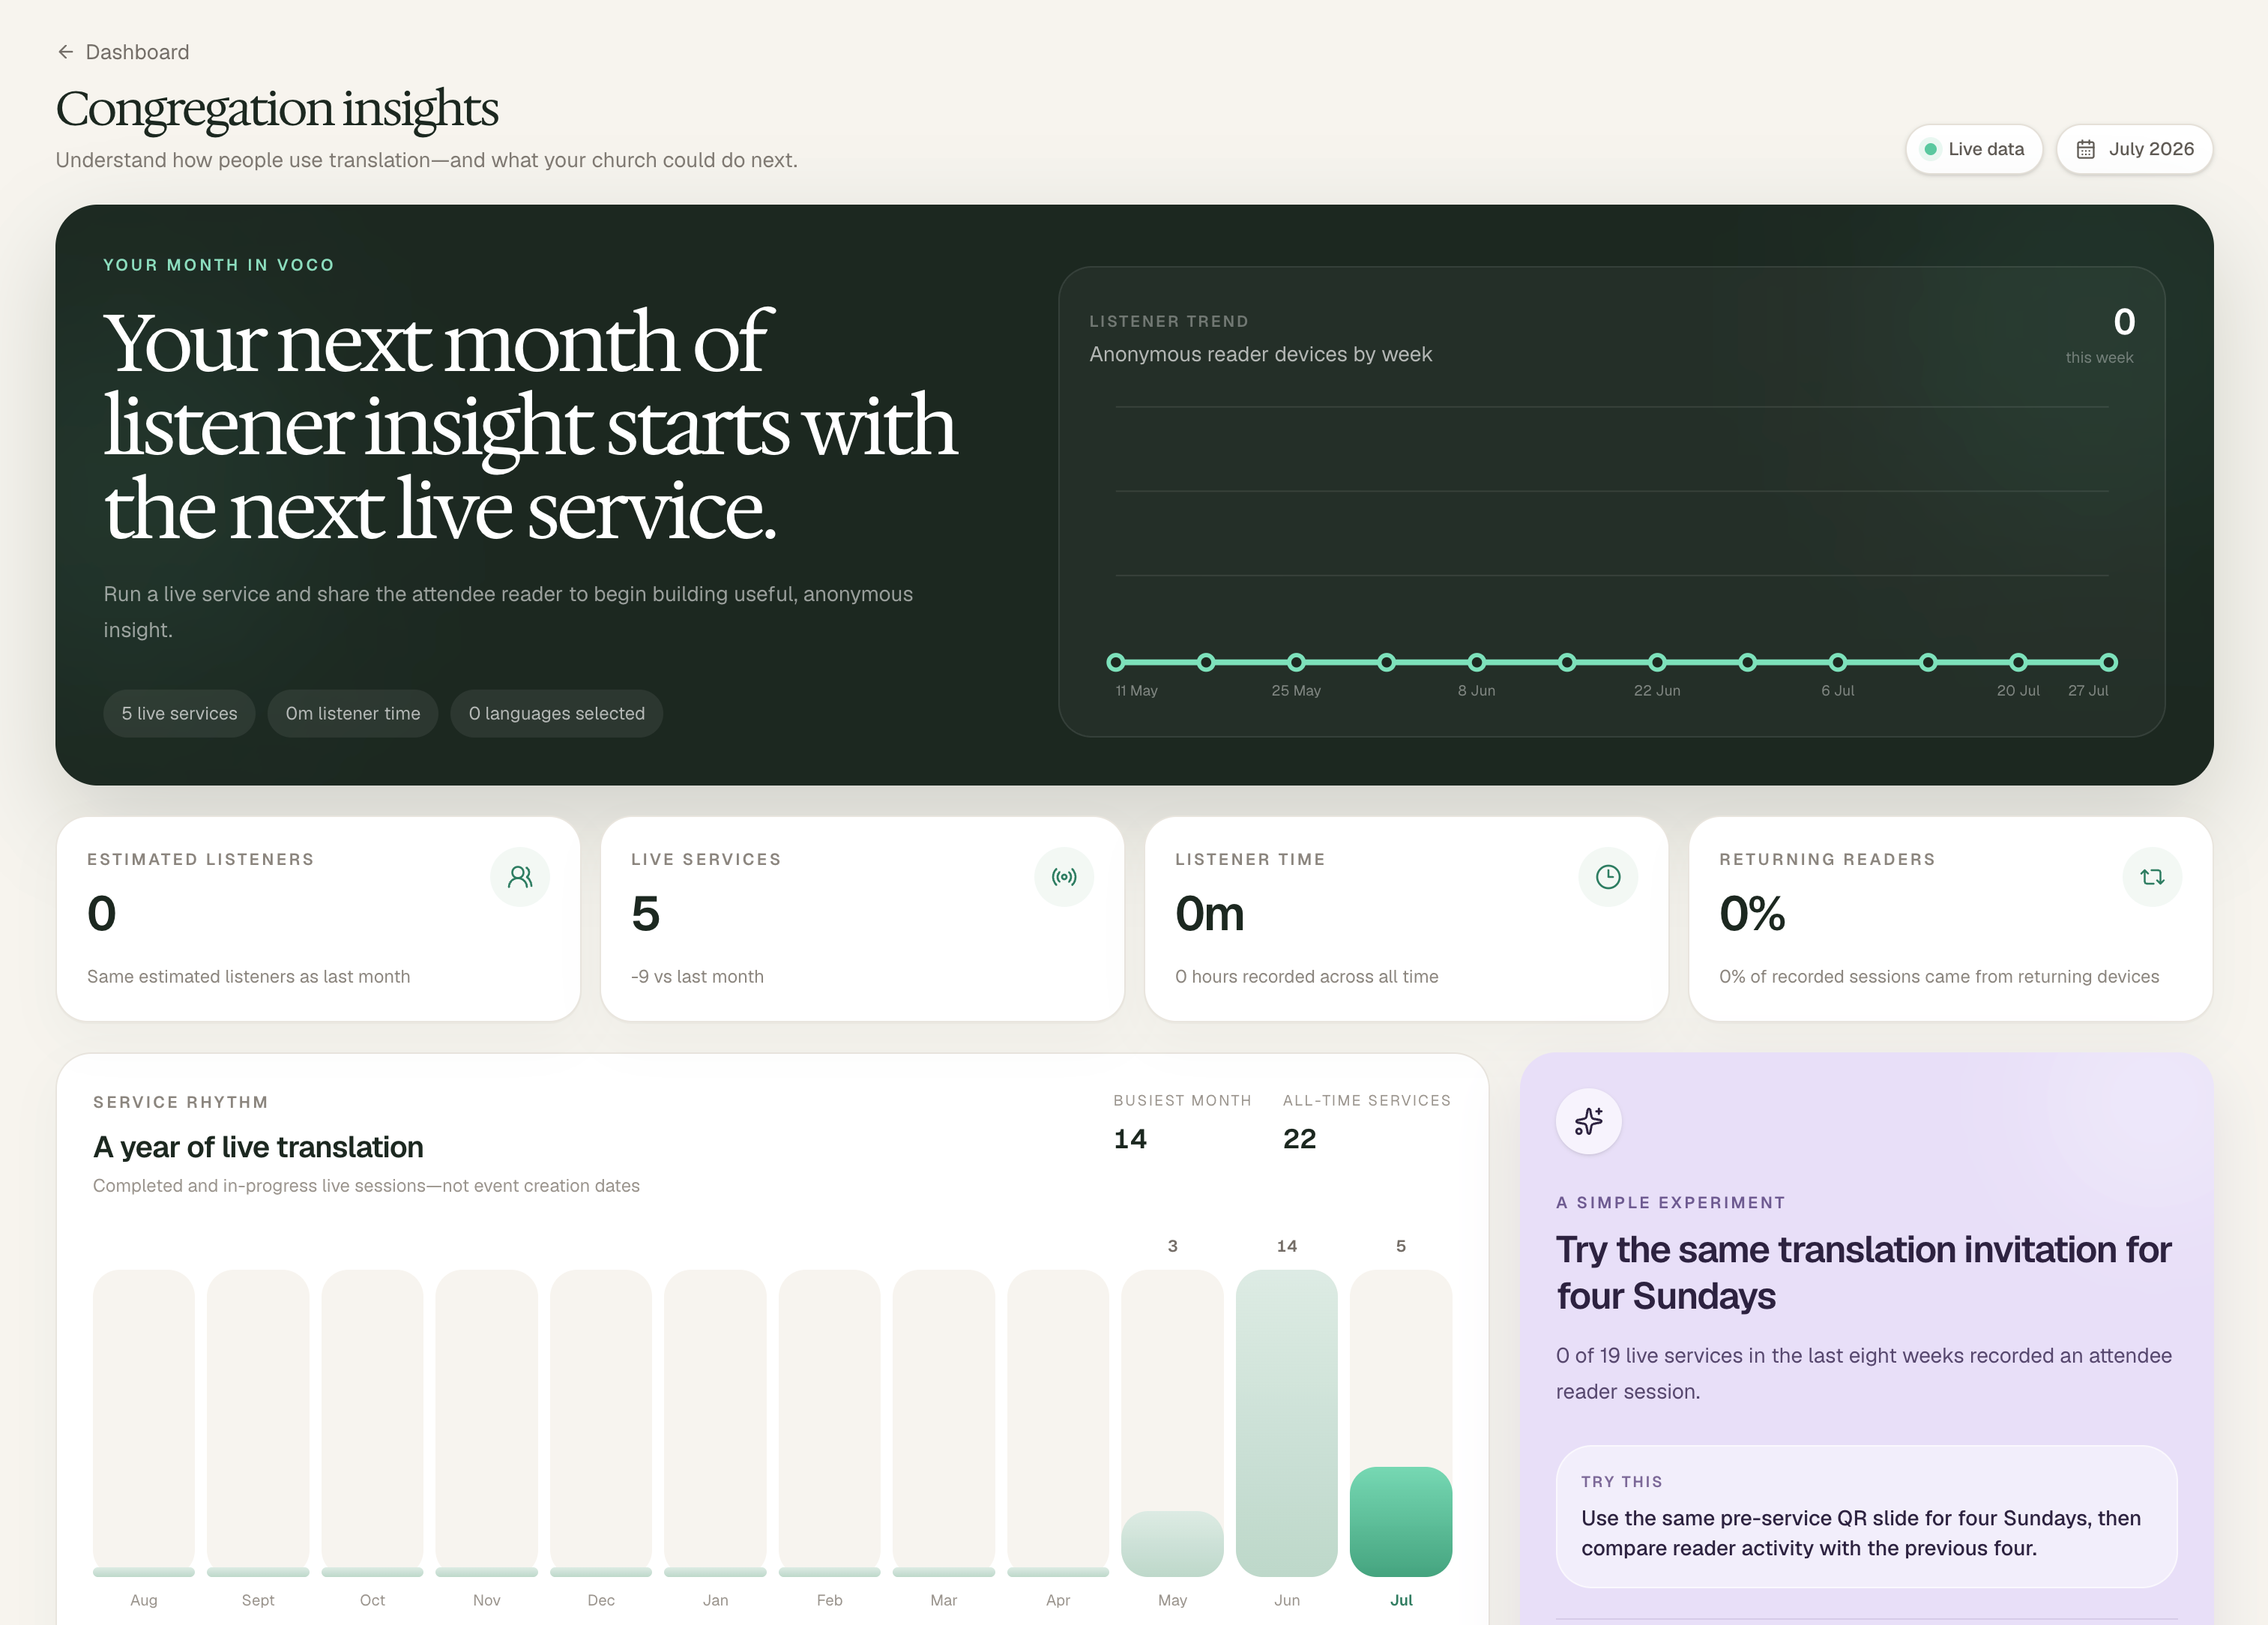Click "Same estimated listeners as last month" text
The image size is (2268, 1625).
(248, 976)
